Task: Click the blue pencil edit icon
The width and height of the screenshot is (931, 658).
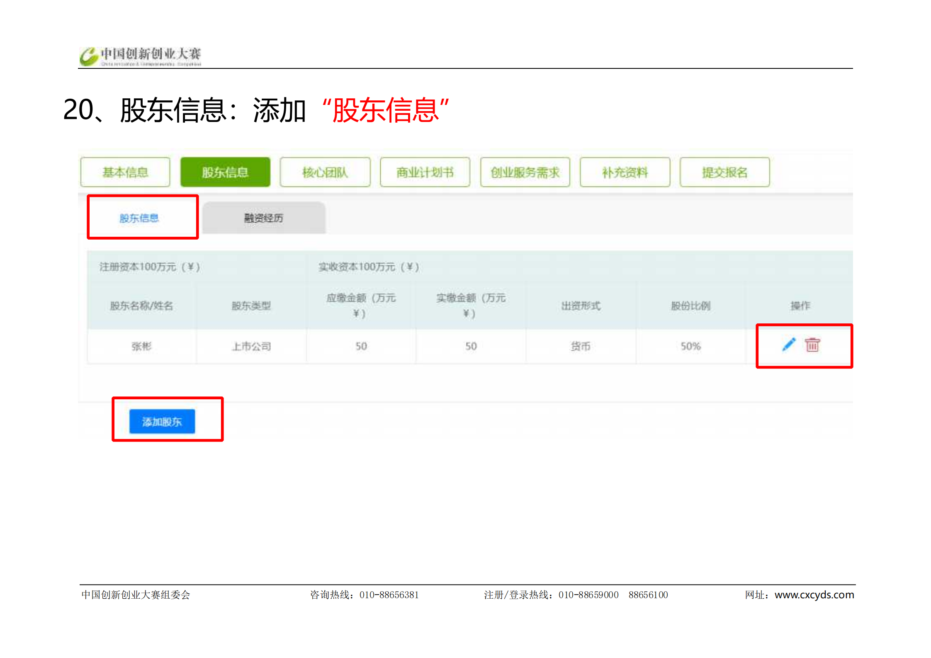Action: [x=788, y=345]
